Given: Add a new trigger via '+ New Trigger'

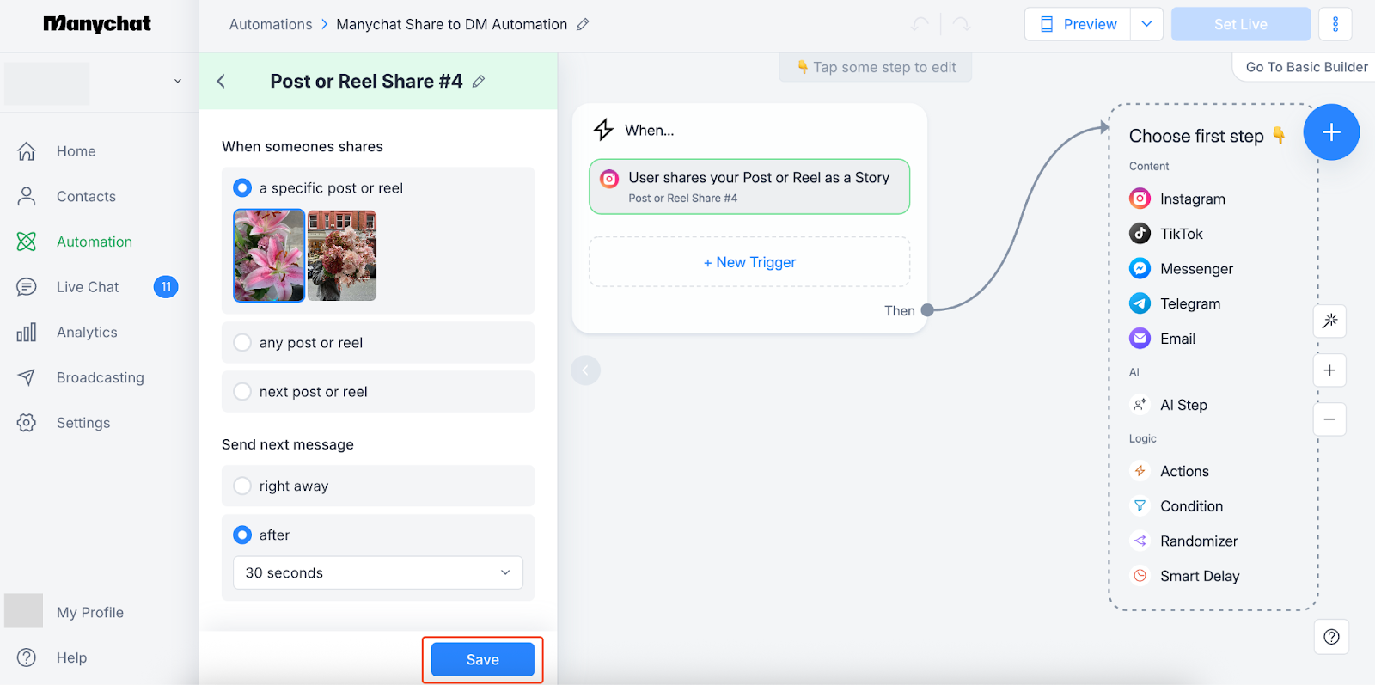Looking at the screenshot, I should pyautogui.click(x=749, y=262).
